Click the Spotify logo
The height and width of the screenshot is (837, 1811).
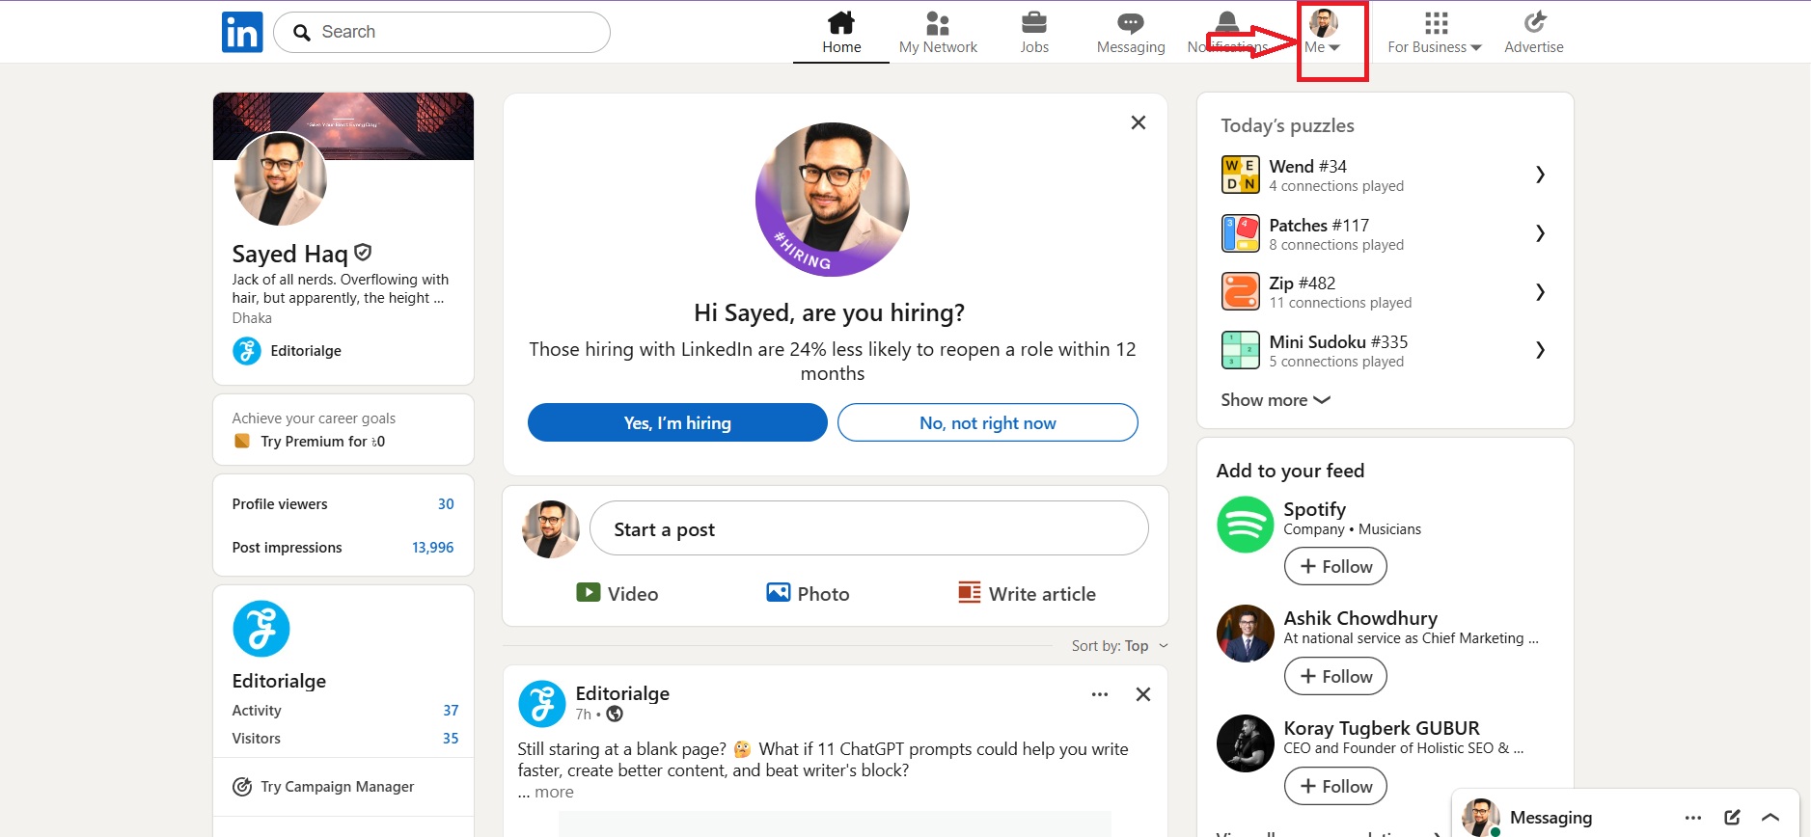1246,525
